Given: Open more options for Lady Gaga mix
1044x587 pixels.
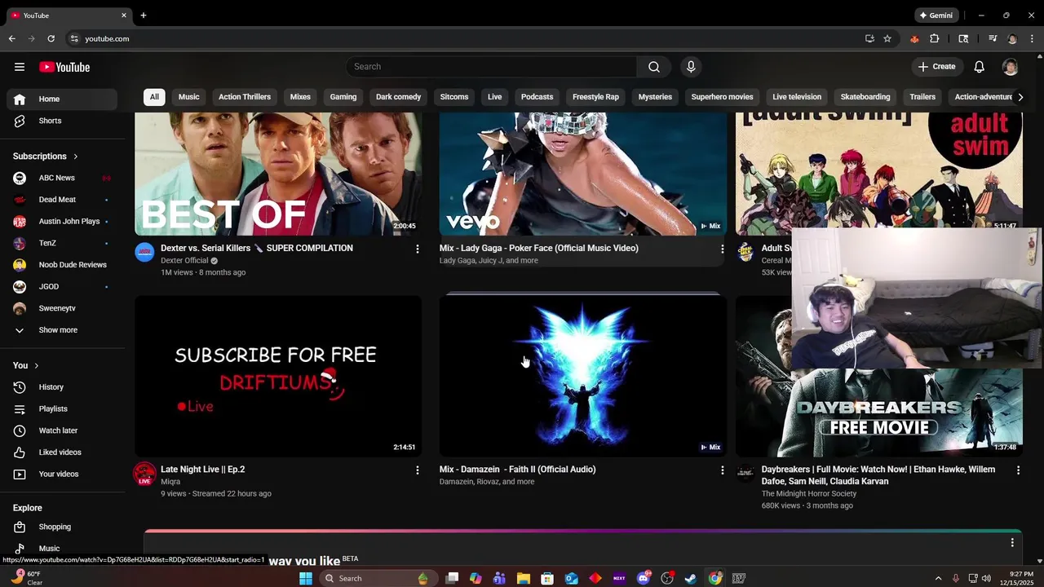Looking at the screenshot, I should click(x=722, y=249).
